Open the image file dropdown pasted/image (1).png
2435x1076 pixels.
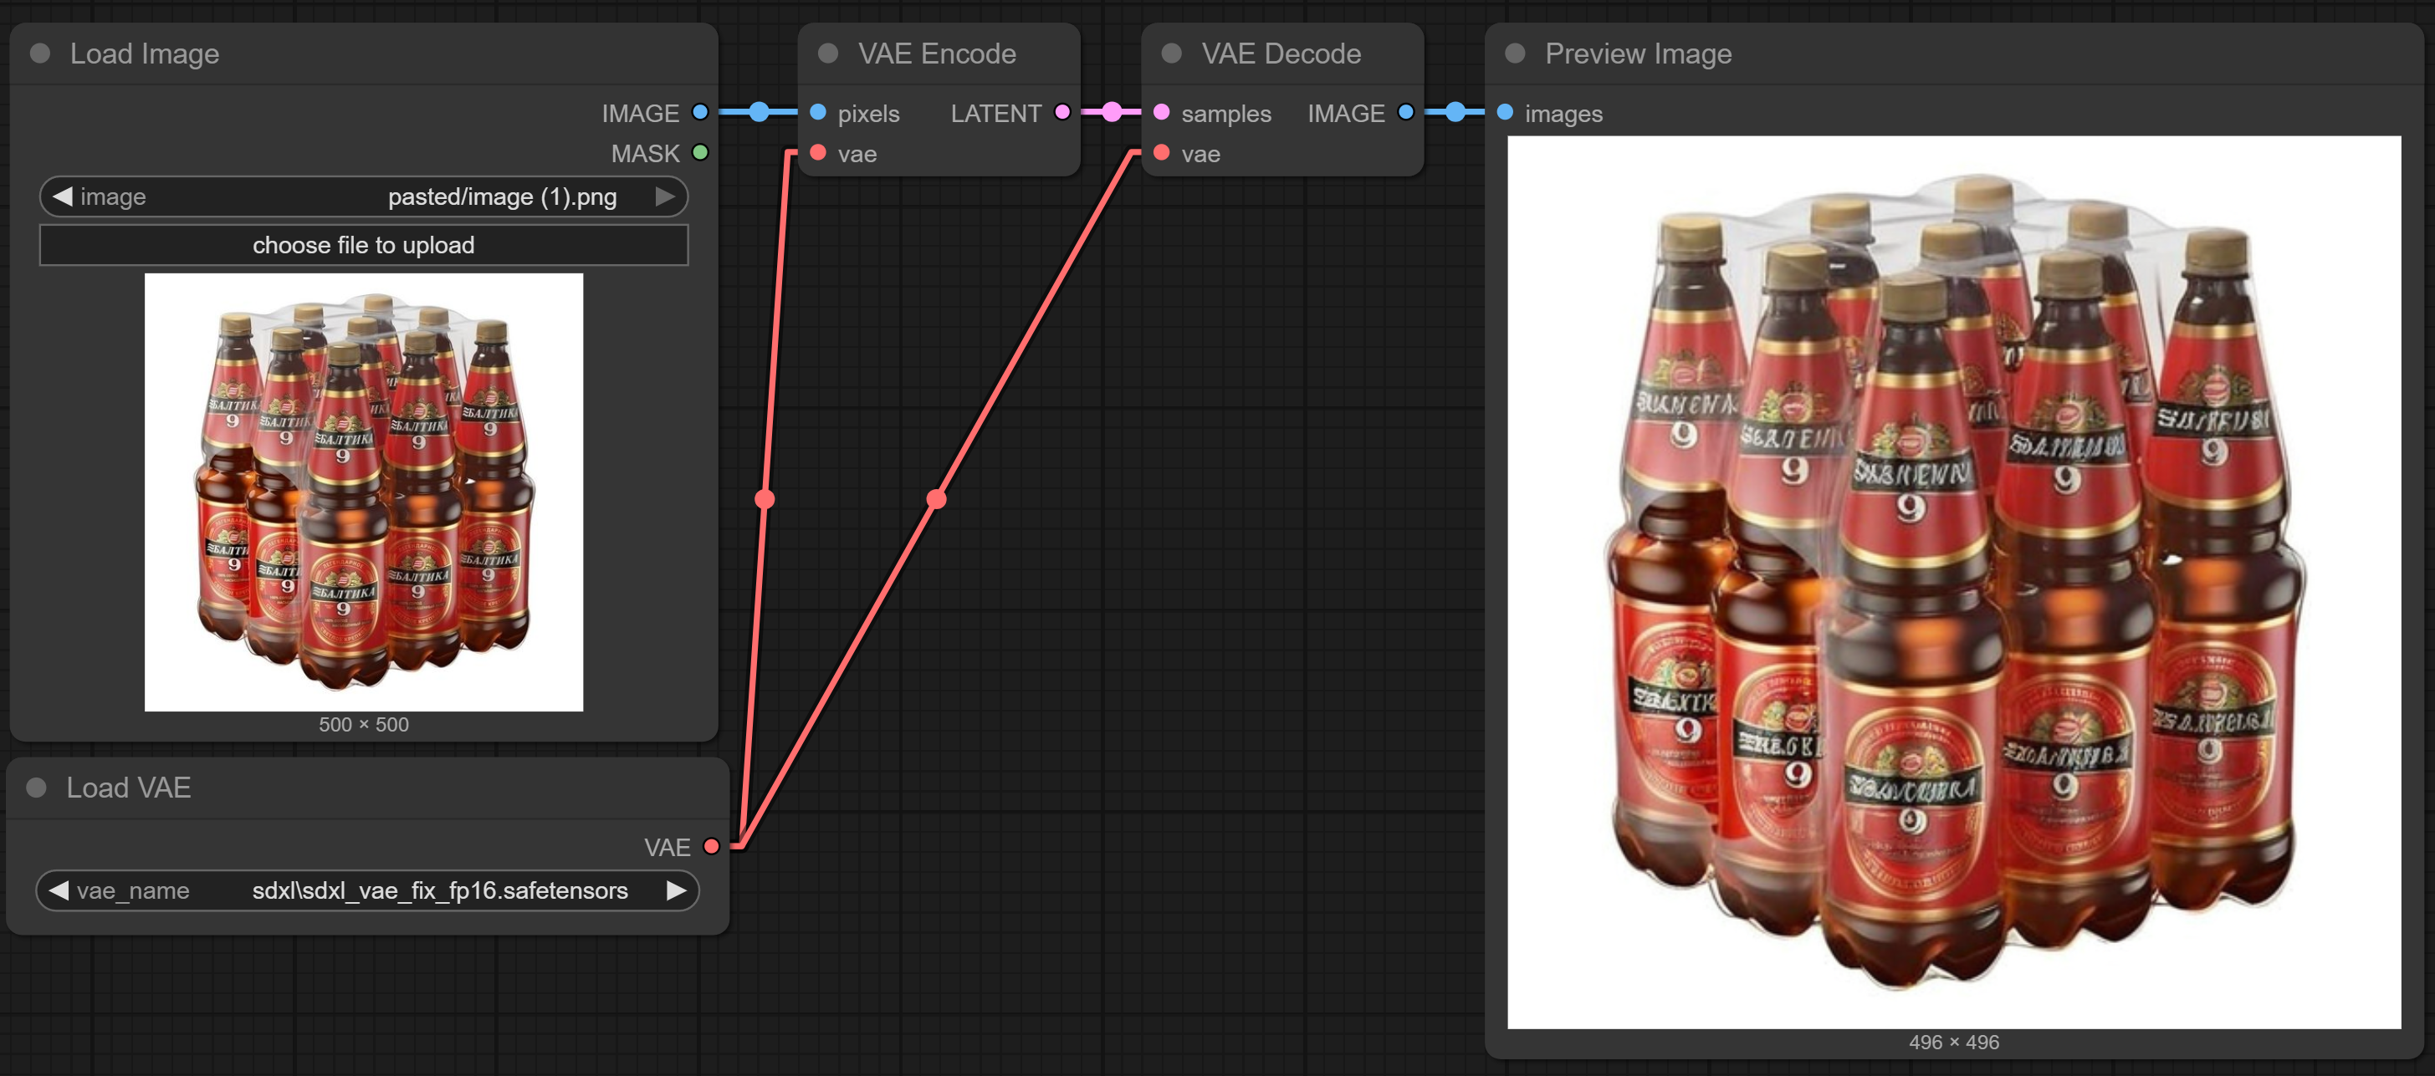pos(364,196)
